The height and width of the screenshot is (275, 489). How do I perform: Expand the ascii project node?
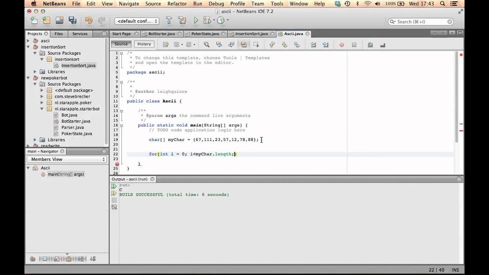28,40
